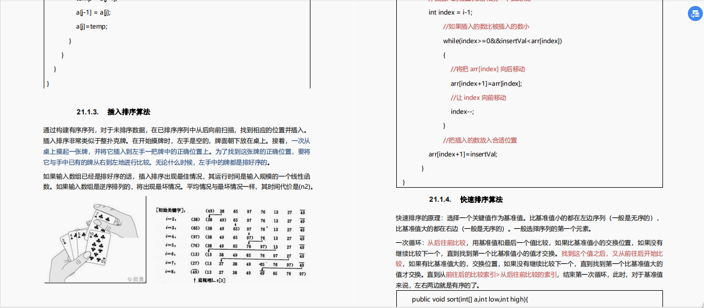Click the red comment "//把插入的数放入合适位置"
704x308 pixels.
pos(480,140)
